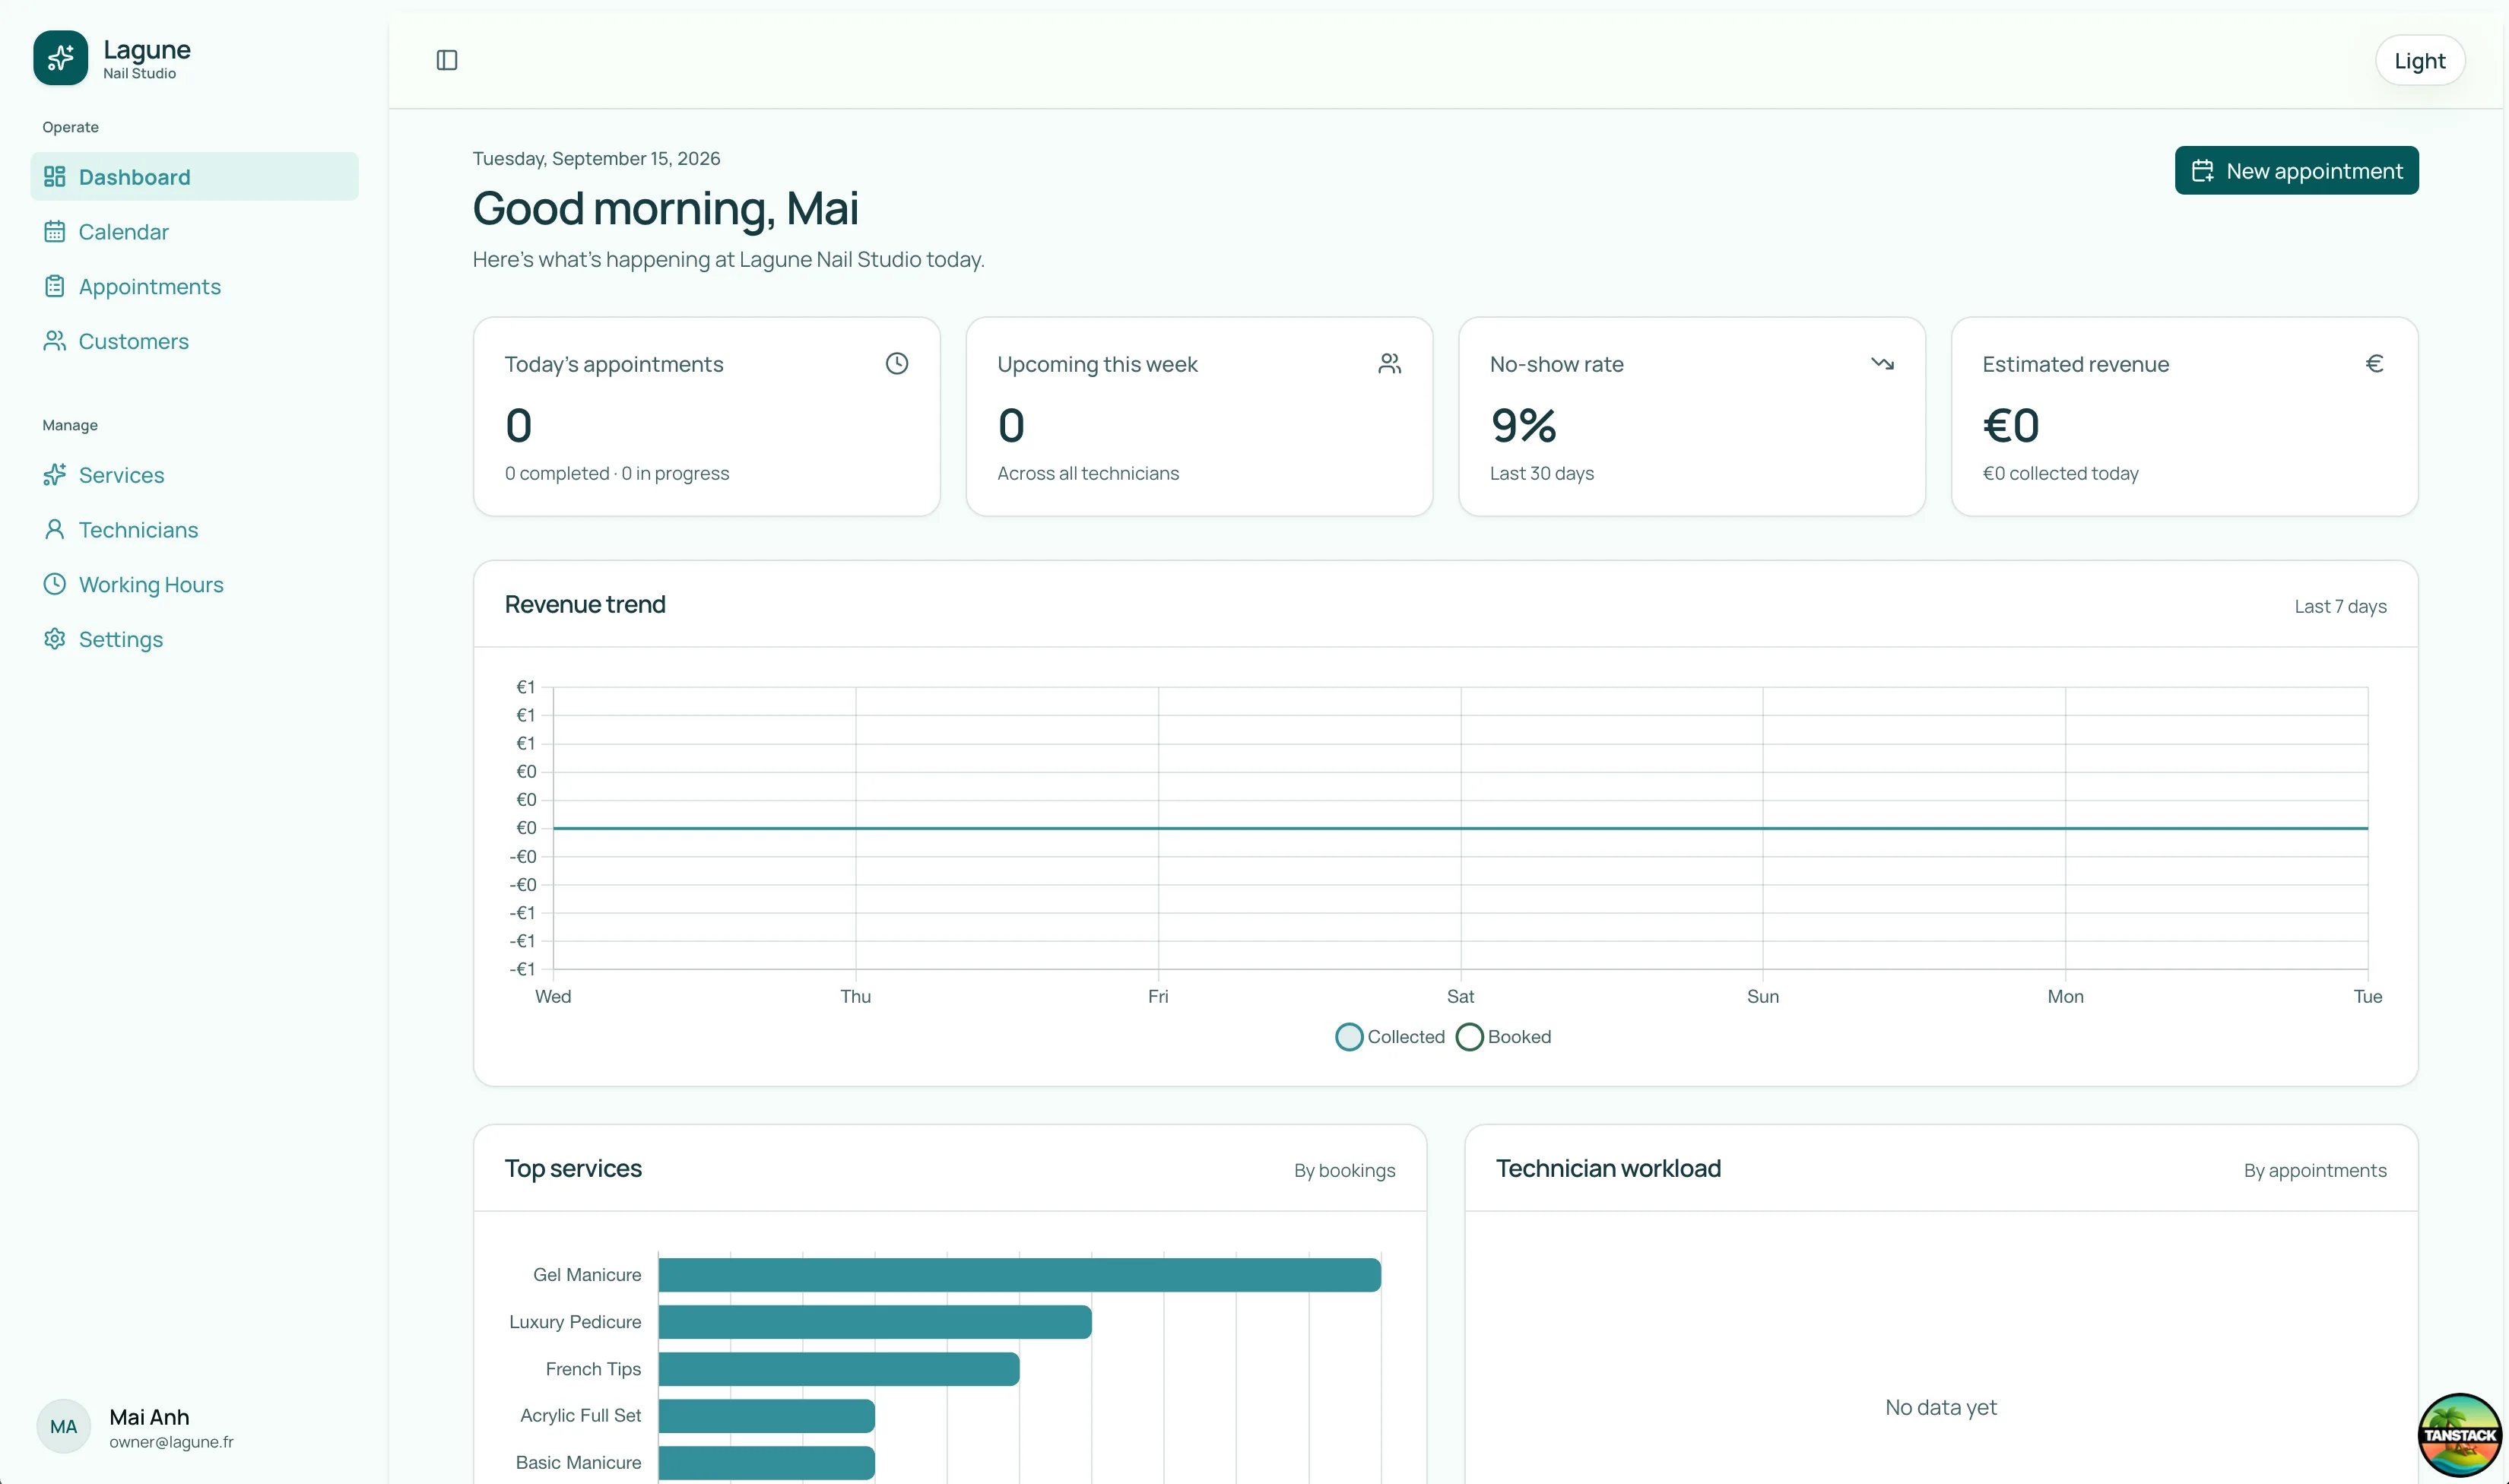The image size is (2509, 1484).
Task: Click the Dashboard grid icon
Action: coord(54,177)
